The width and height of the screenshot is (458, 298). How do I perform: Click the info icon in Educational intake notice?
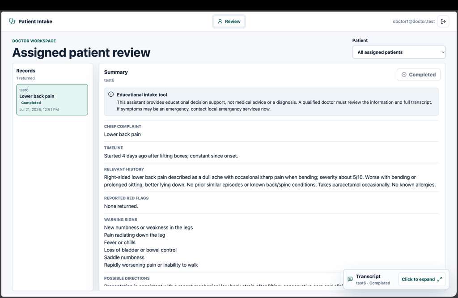click(x=111, y=94)
